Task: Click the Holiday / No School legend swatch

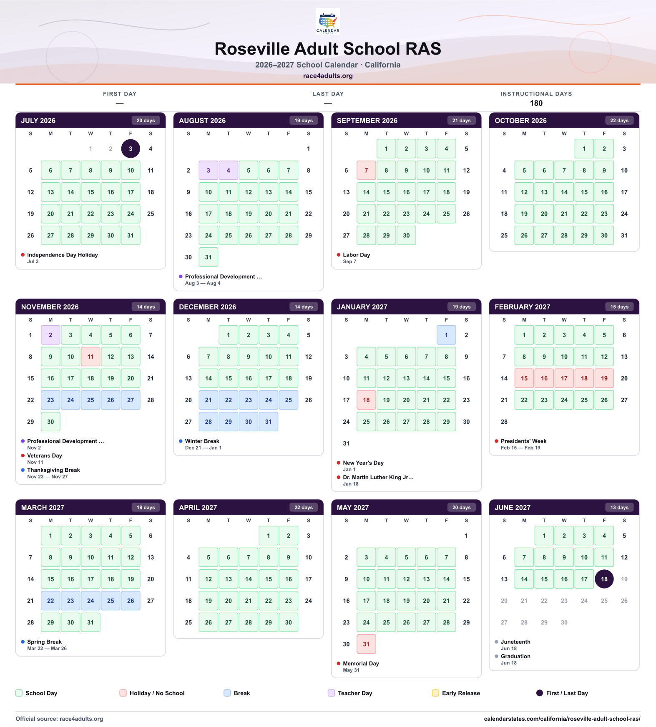Action: 123,693
